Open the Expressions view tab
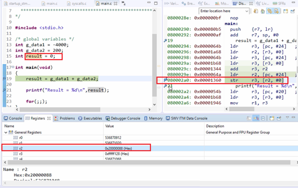 click(x=204, y=3)
